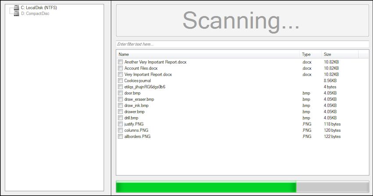Click the .bmp type of door.bmp
The image size is (373, 196).
[306, 93]
